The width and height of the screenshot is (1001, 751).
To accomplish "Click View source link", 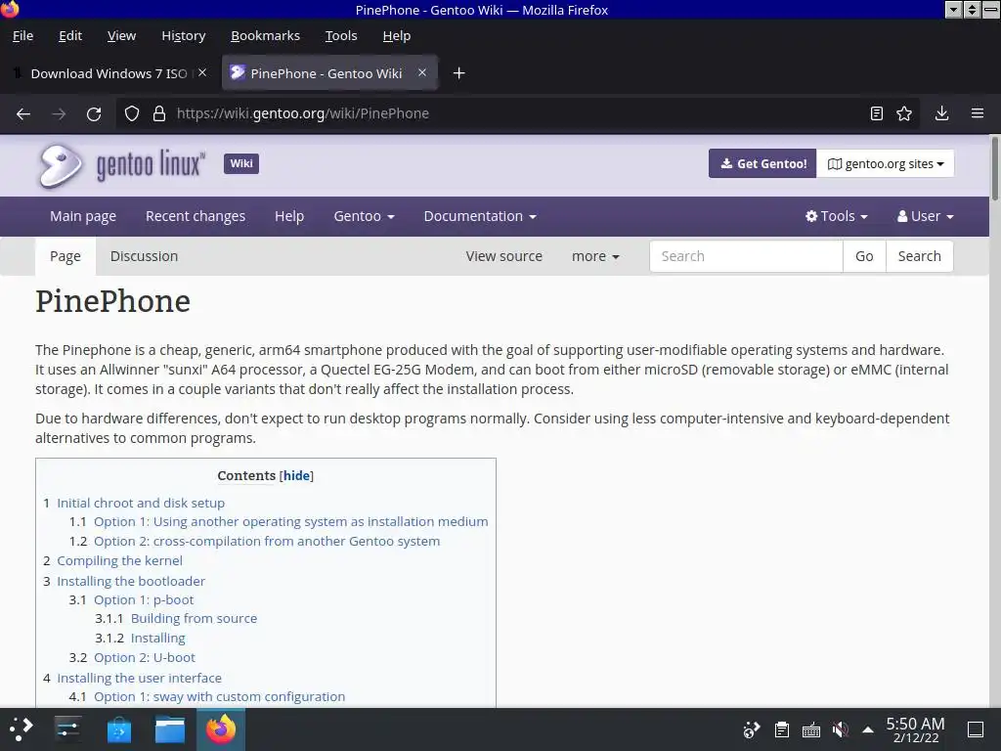I will pyautogui.click(x=503, y=256).
